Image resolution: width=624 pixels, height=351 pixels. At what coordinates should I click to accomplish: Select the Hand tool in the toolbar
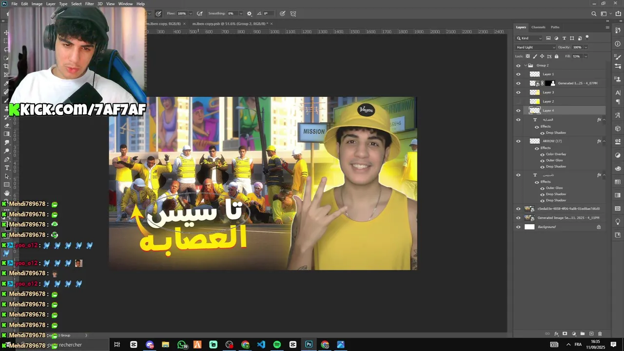click(6, 193)
